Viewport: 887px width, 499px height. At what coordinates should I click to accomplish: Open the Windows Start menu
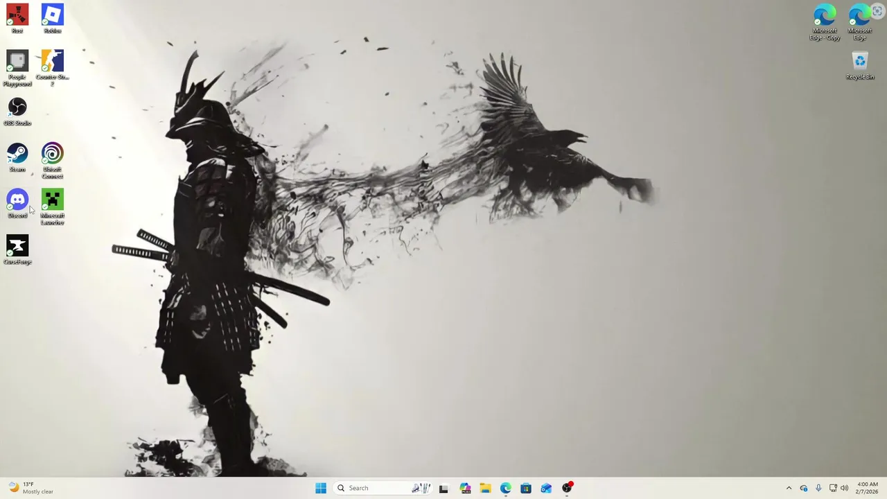(x=321, y=488)
